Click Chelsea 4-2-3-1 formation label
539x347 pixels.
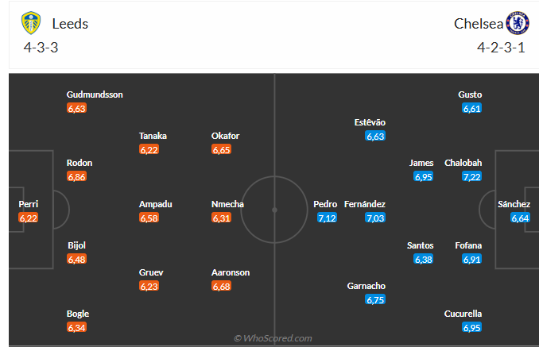click(501, 47)
